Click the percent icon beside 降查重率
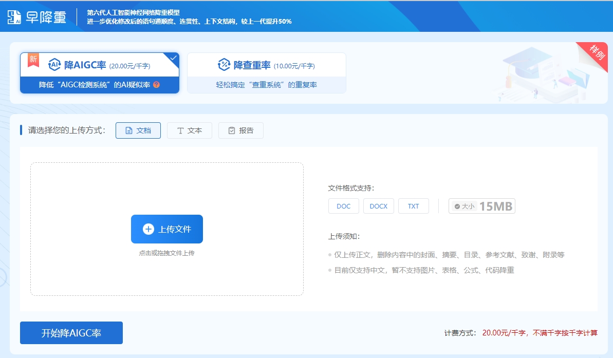Viewport: 613px width, 358px height. (224, 65)
